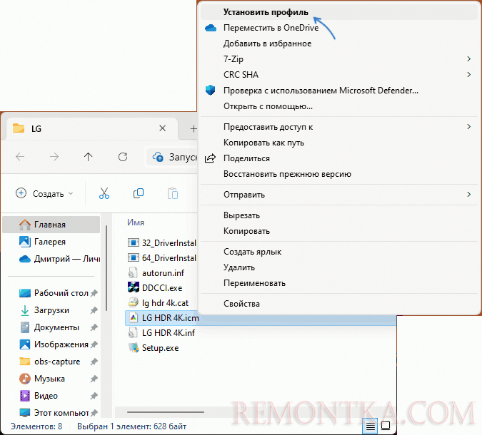Click the CRC SHA submenu chevron arrow

point(468,75)
